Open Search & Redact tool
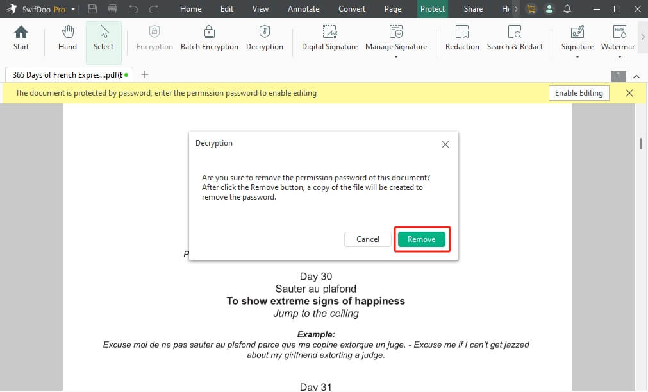 pos(515,38)
